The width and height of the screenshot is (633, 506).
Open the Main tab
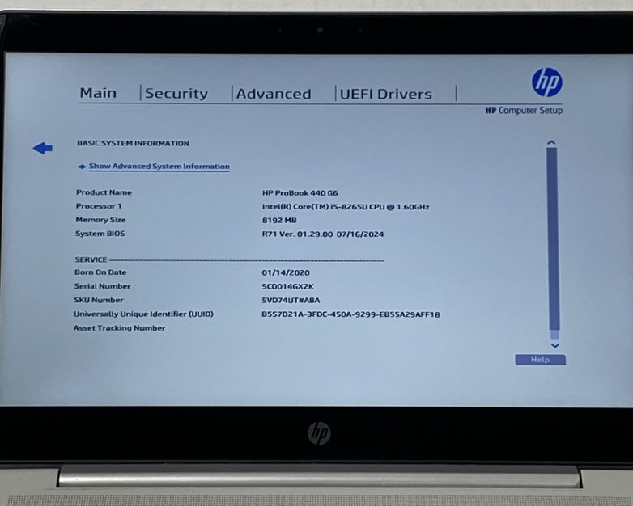(98, 93)
